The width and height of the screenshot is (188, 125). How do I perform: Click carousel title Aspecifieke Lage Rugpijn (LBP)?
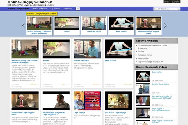point(149,32)
